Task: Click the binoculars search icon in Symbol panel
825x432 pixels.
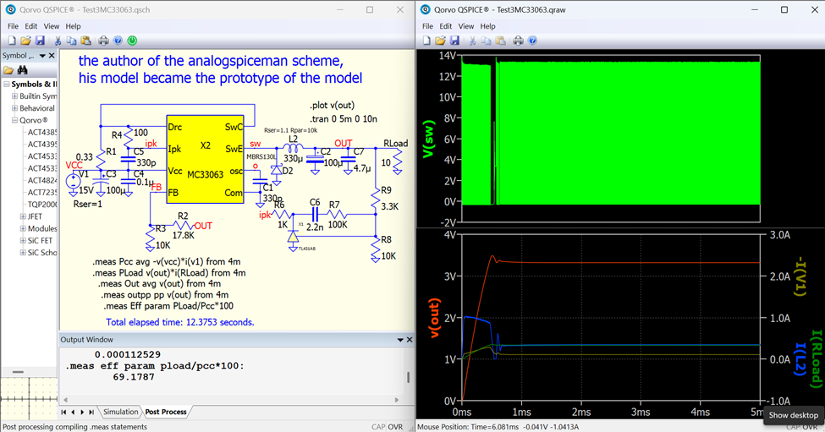Action: [x=23, y=70]
